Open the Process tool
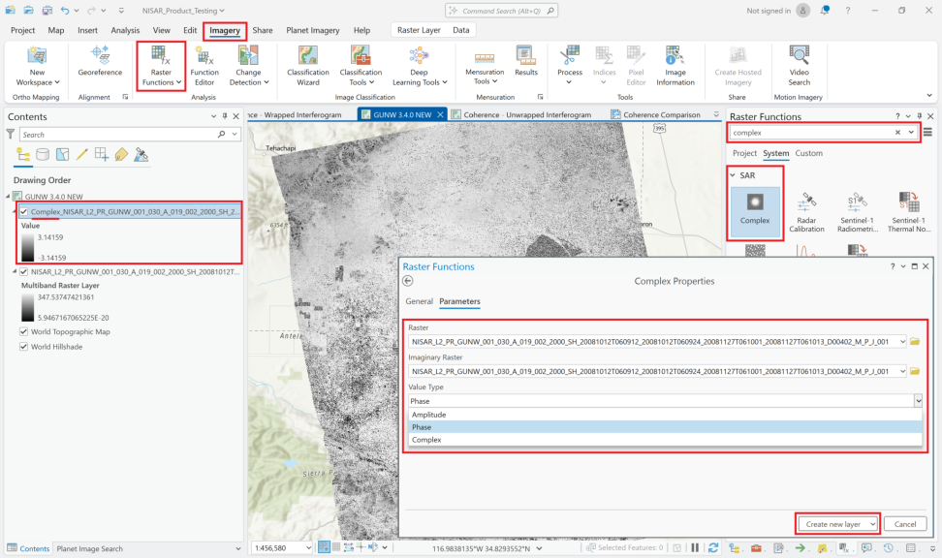The width and height of the screenshot is (942, 558). (570, 65)
